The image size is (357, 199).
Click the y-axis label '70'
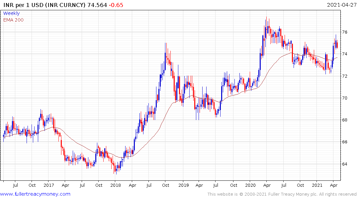click(x=344, y=98)
